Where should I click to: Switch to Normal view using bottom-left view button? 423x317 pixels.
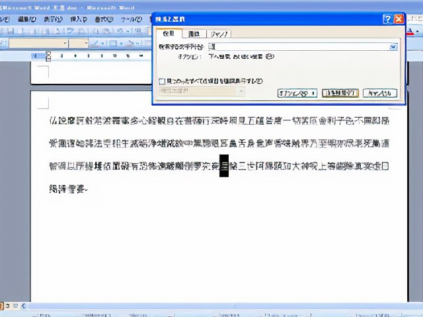coord(2,306)
